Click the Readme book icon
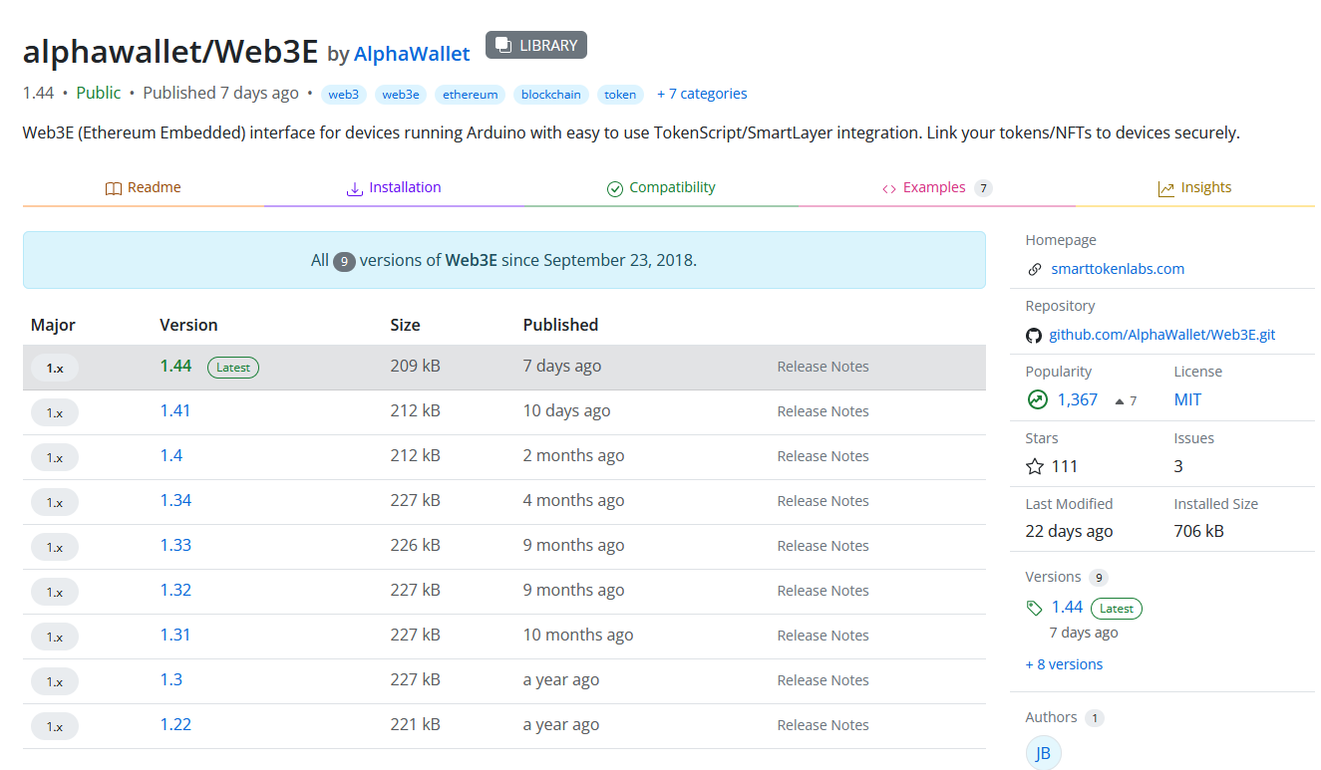1321x770 pixels. pyautogui.click(x=114, y=188)
